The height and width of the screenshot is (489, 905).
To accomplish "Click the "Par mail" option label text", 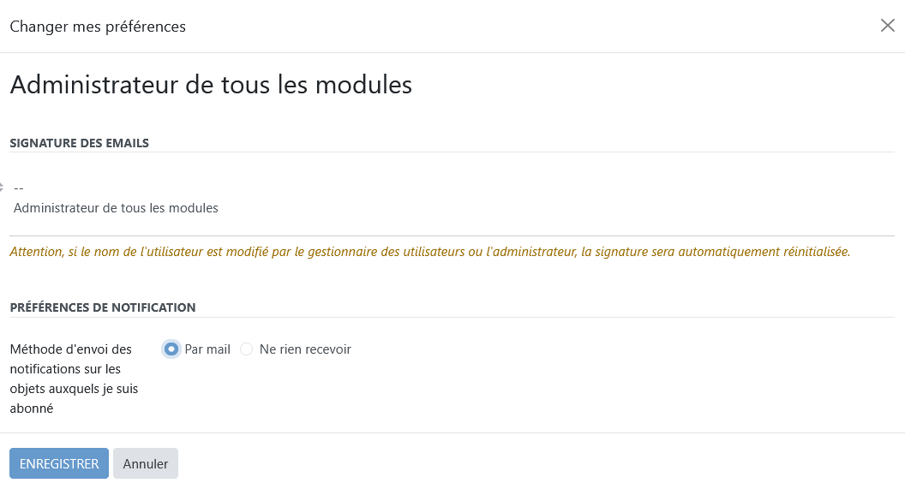I will tap(207, 349).
